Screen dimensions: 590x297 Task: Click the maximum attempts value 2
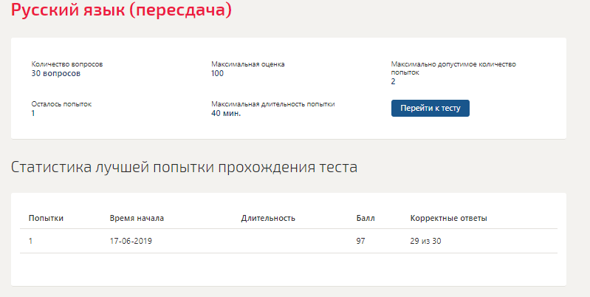click(393, 82)
